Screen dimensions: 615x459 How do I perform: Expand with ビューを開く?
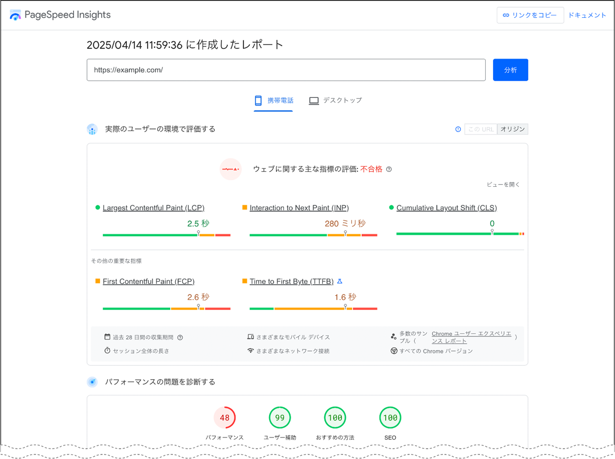[503, 184]
